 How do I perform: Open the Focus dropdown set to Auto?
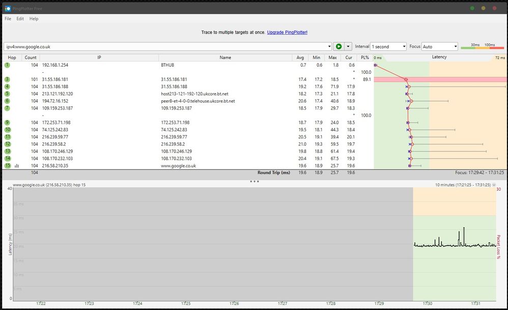click(440, 46)
